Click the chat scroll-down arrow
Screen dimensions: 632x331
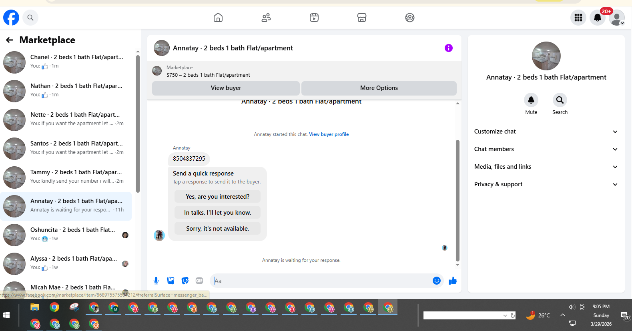click(x=457, y=265)
